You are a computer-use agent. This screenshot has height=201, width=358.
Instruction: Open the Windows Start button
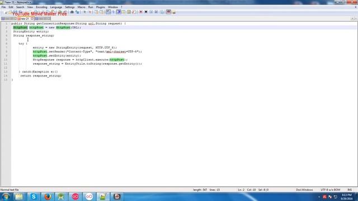(6, 197)
